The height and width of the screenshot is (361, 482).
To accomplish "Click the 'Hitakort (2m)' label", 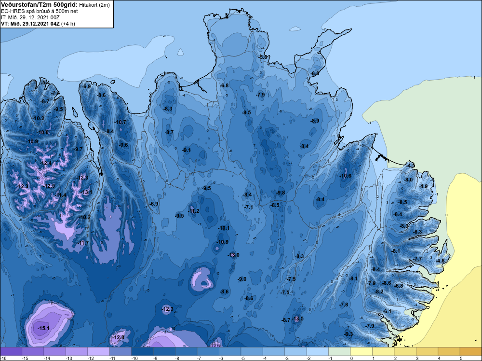I will 94,5.
